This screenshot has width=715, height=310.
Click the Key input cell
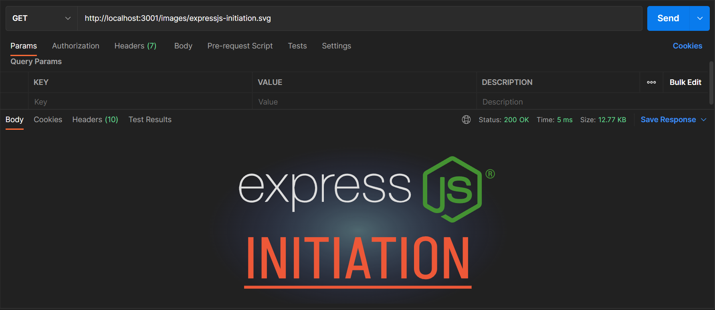pos(140,102)
